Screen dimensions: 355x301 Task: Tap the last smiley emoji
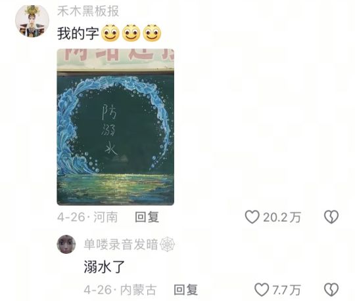click(152, 33)
